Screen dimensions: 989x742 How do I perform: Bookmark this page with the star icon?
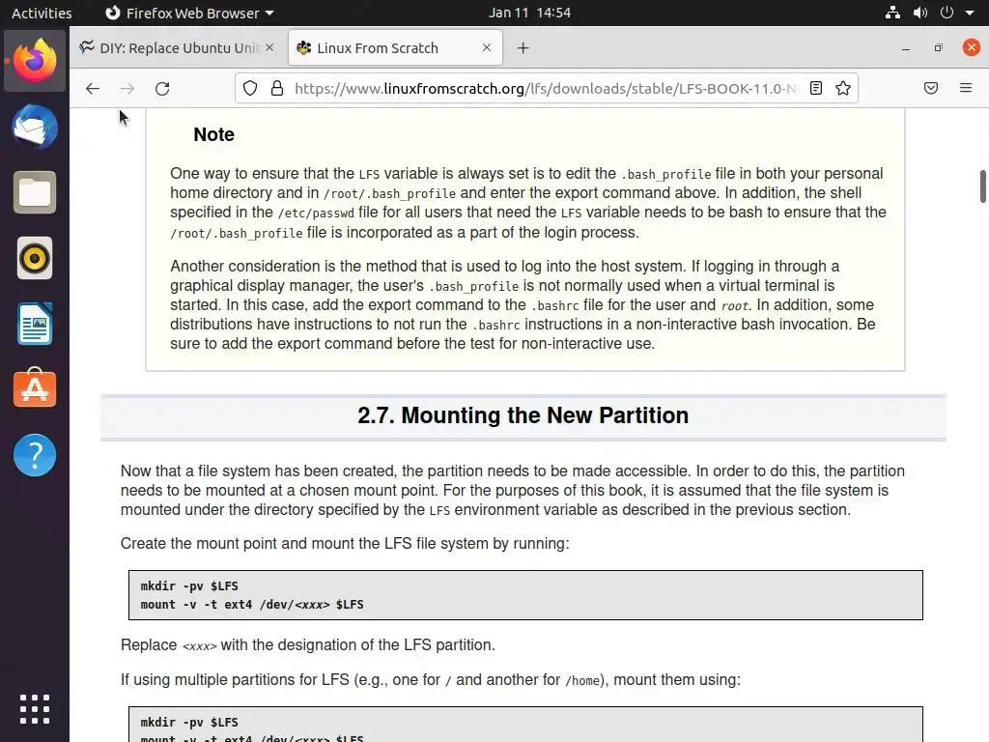842,88
